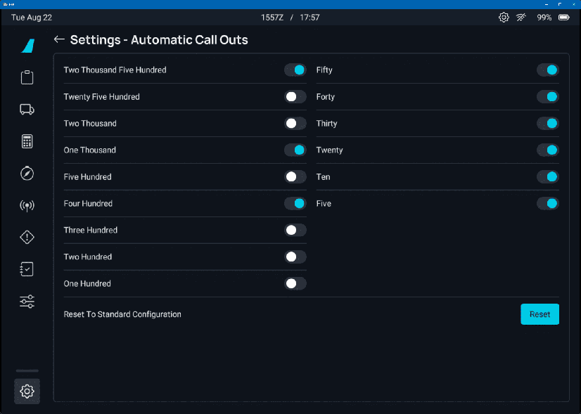
Task: Click the wifi connection status icon
Action: (x=522, y=18)
